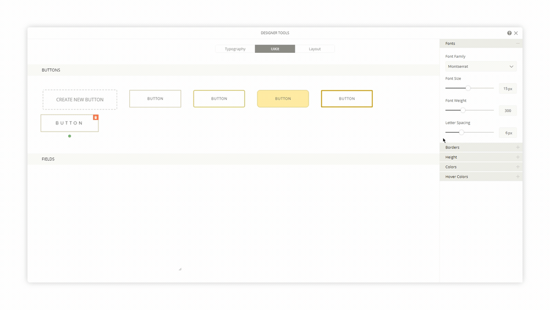Click the plus icon beside Borders

point(518,148)
